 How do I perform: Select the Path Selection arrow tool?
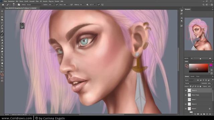(x=2, y=57)
